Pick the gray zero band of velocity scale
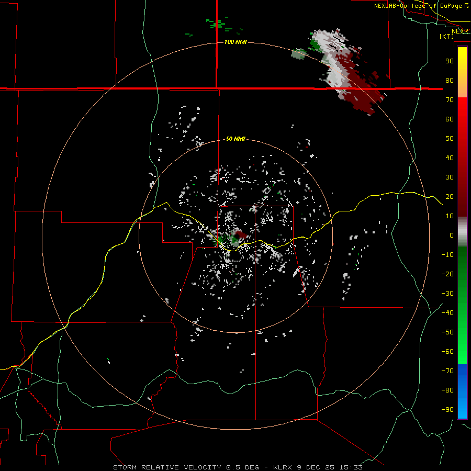 462,232
